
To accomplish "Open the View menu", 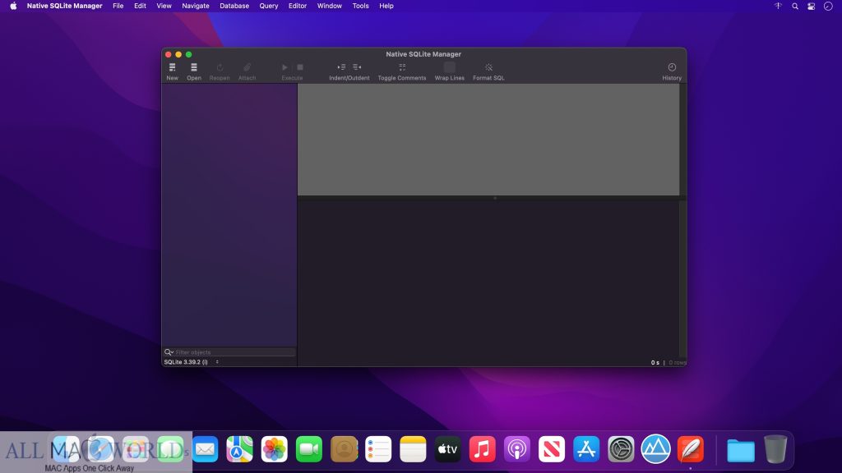I will 164,6.
